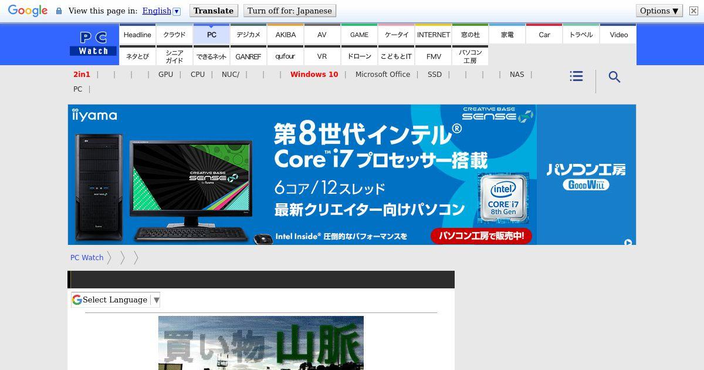Click the CPU topic link
The height and width of the screenshot is (370, 704).
click(x=198, y=75)
